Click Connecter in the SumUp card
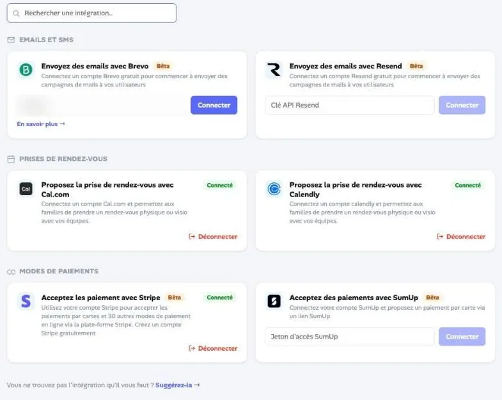The image size is (502, 400). (462, 337)
